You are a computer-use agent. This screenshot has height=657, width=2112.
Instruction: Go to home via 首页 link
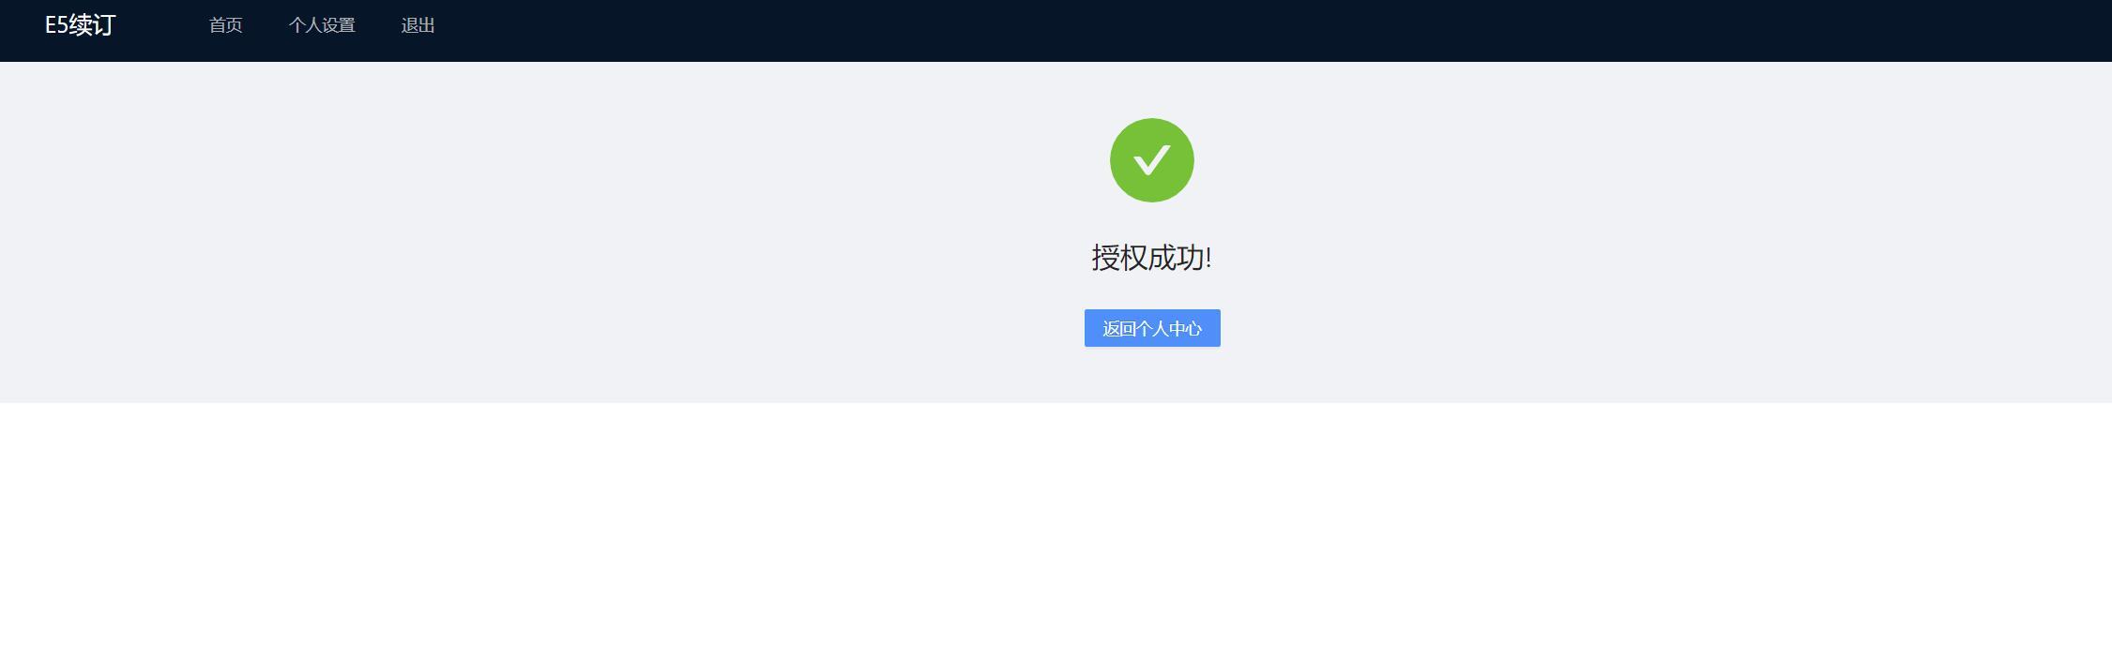(225, 25)
